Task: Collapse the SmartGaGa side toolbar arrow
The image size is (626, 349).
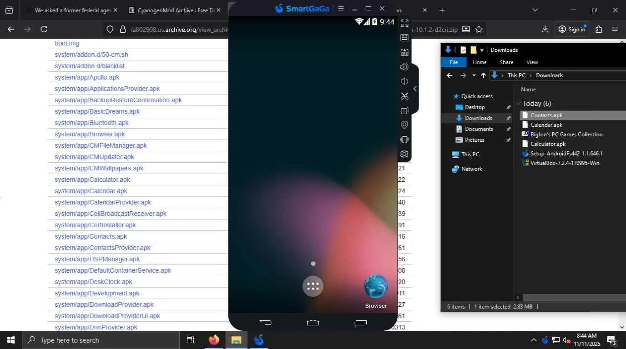Action: (415, 89)
